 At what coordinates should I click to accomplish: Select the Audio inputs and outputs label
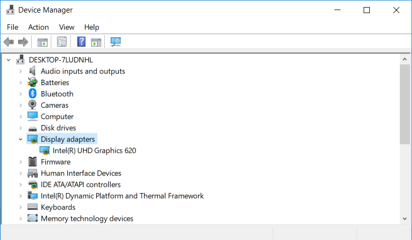tap(83, 71)
